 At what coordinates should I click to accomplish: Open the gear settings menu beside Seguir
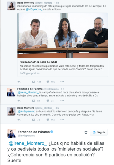pyautogui.click(x=86, y=132)
